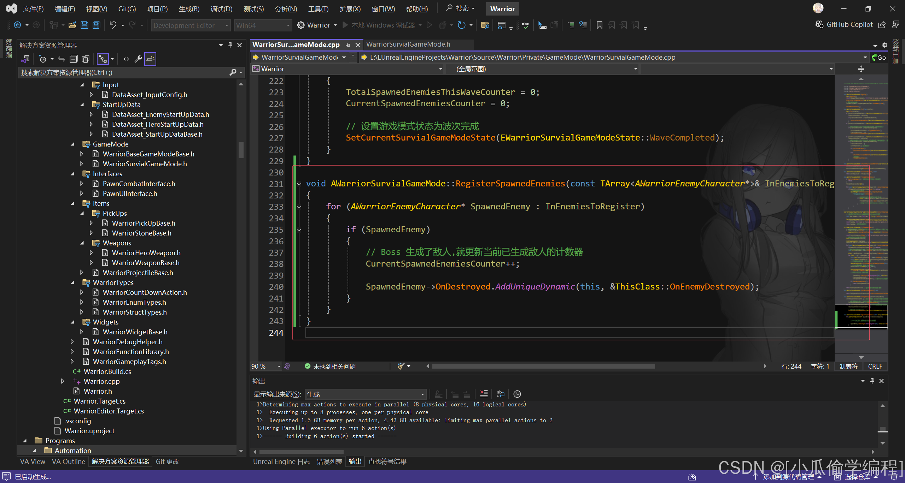The height and width of the screenshot is (483, 905).
Task: Click the Save All toolbar icon
Action: [97, 25]
